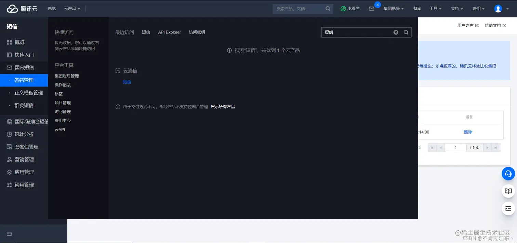
Task: Open the 支持 dropdown
Action: [456, 9]
